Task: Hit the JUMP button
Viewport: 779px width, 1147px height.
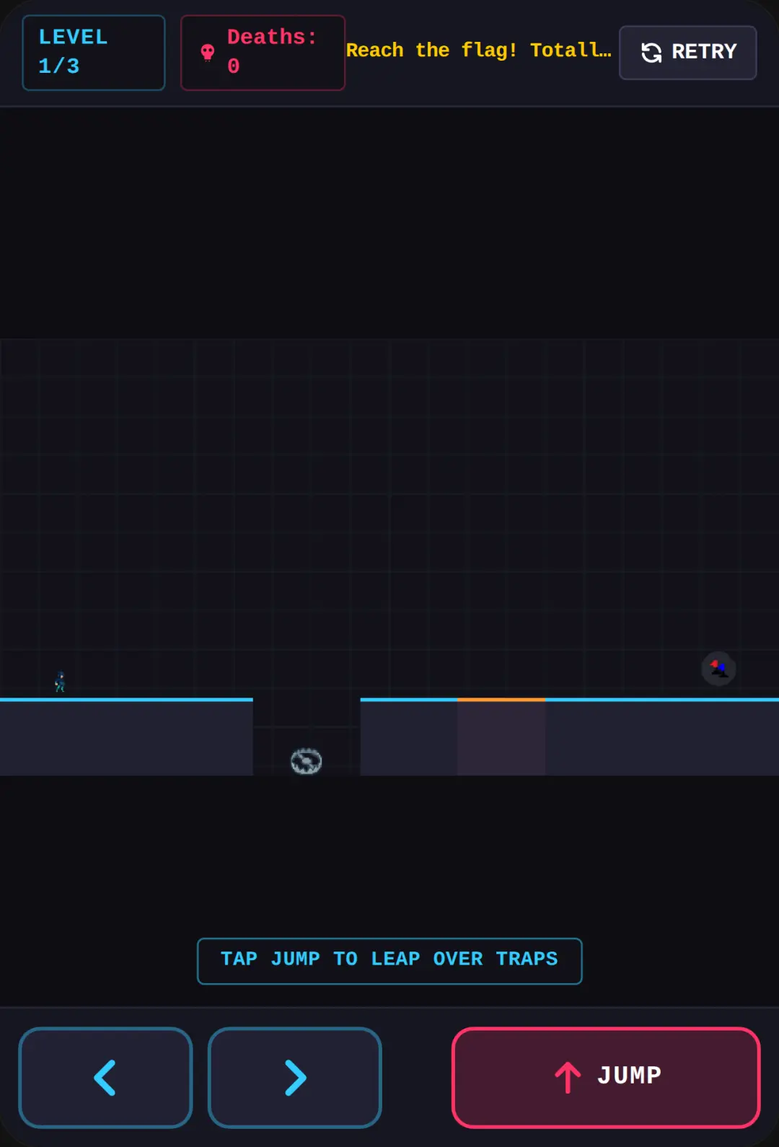Action: tap(606, 1077)
